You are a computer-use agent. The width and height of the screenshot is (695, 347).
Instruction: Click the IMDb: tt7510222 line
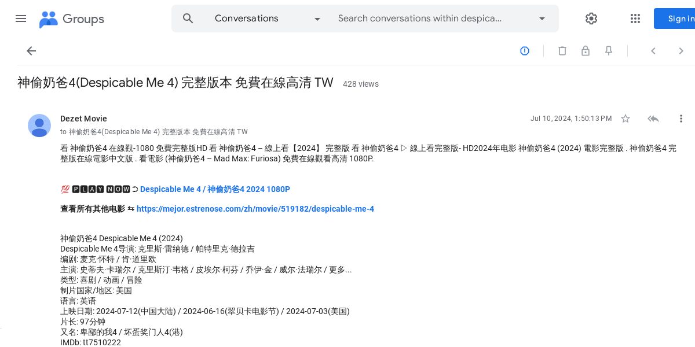pyautogui.click(x=91, y=342)
